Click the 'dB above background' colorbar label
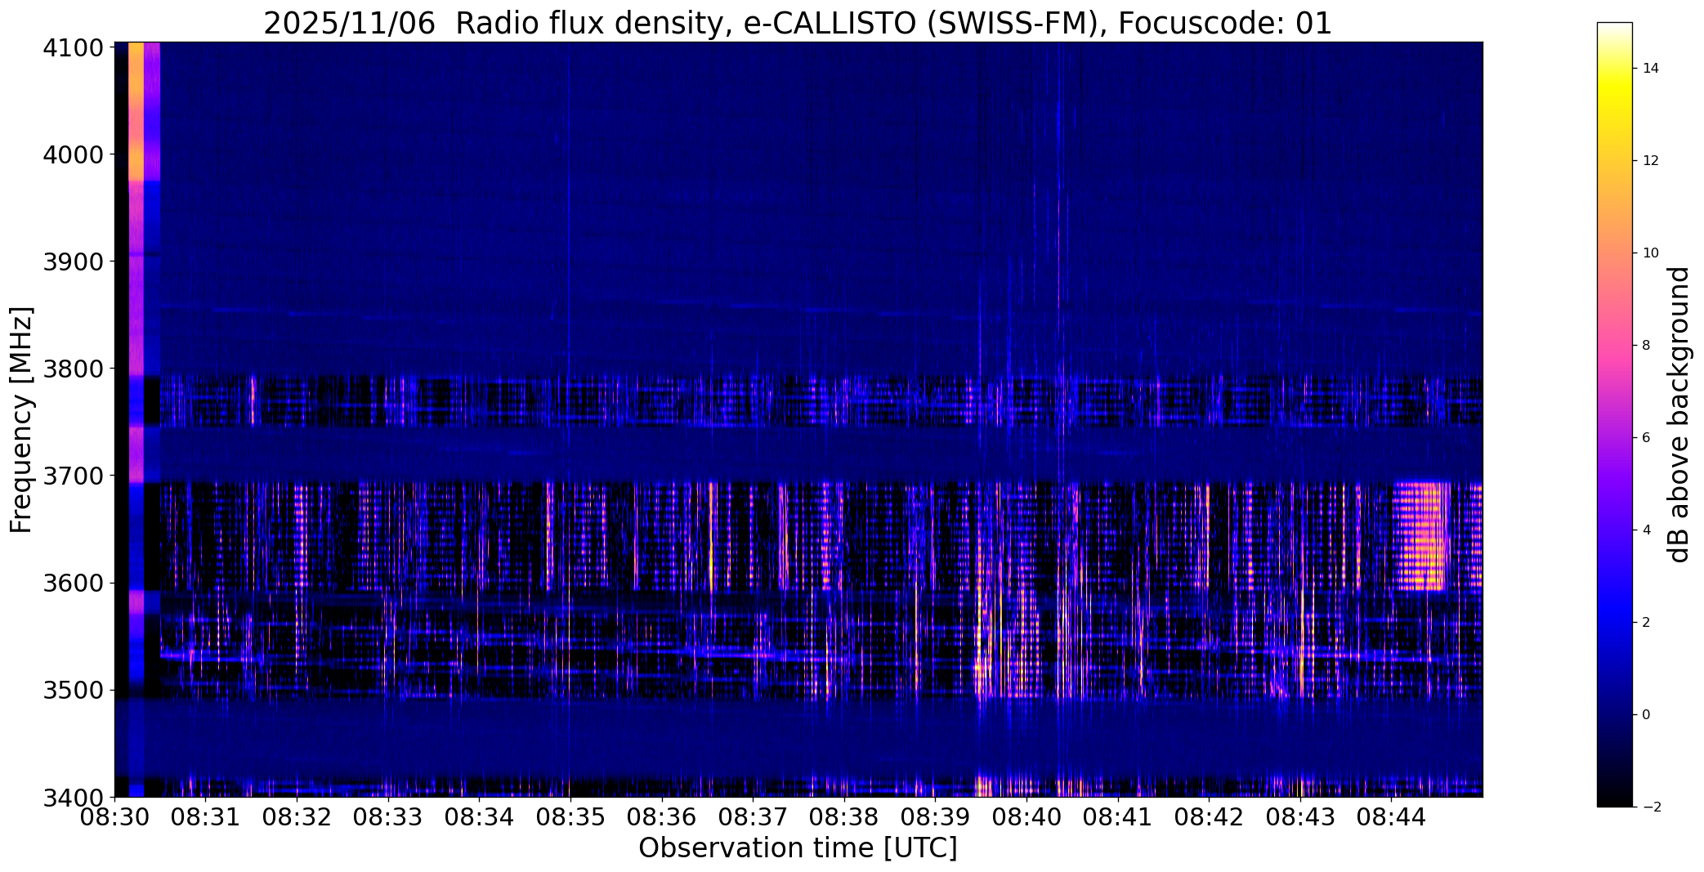This screenshot has width=1704, height=872. [x=1679, y=414]
